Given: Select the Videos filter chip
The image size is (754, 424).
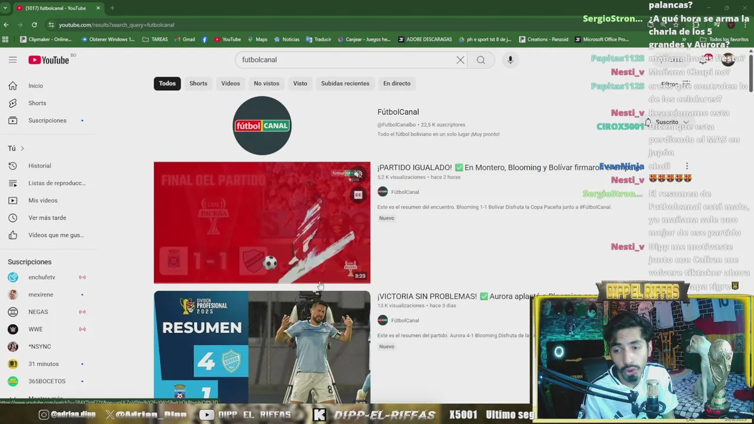Looking at the screenshot, I should [x=230, y=83].
